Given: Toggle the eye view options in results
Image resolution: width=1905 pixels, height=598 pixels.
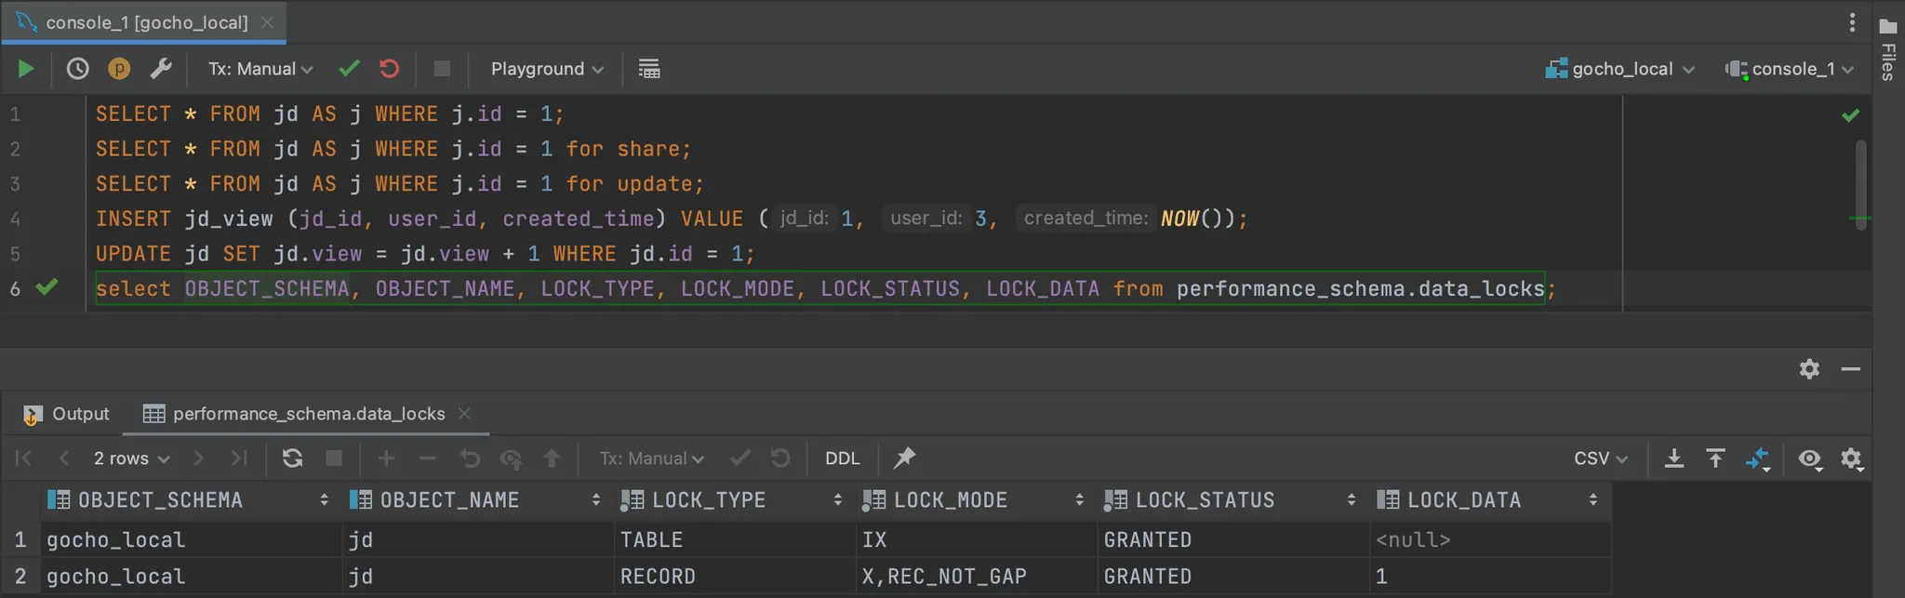Looking at the screenshot, I should (x=1809, y=458).
